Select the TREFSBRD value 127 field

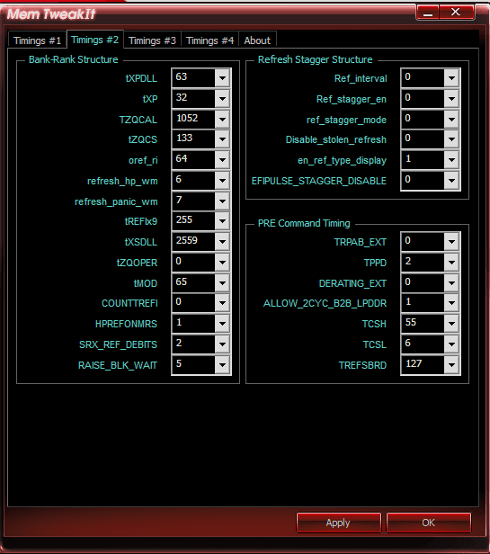coord(423,364)
